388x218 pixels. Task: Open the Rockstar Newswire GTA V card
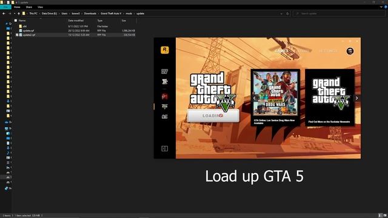[x=330, y=97]
